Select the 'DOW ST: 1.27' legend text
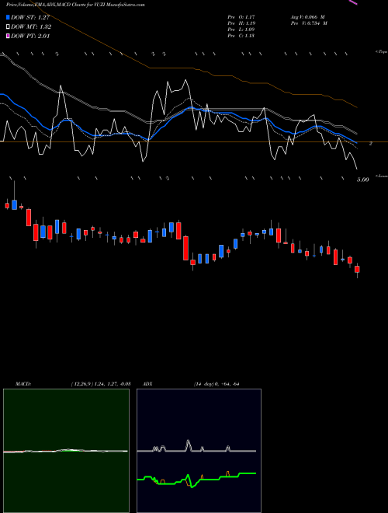The image size is (388, 513). (x=30, y=18)
